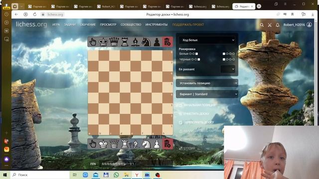The width and height of the screenshot is (319, 179).
Task: Click the Task View taskbar icon
Action: [x=75, y=175]
